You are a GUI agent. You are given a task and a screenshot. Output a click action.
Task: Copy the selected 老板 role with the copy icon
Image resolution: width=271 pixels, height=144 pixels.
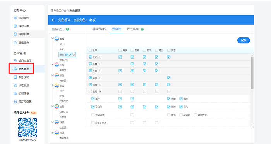[66, 55]
